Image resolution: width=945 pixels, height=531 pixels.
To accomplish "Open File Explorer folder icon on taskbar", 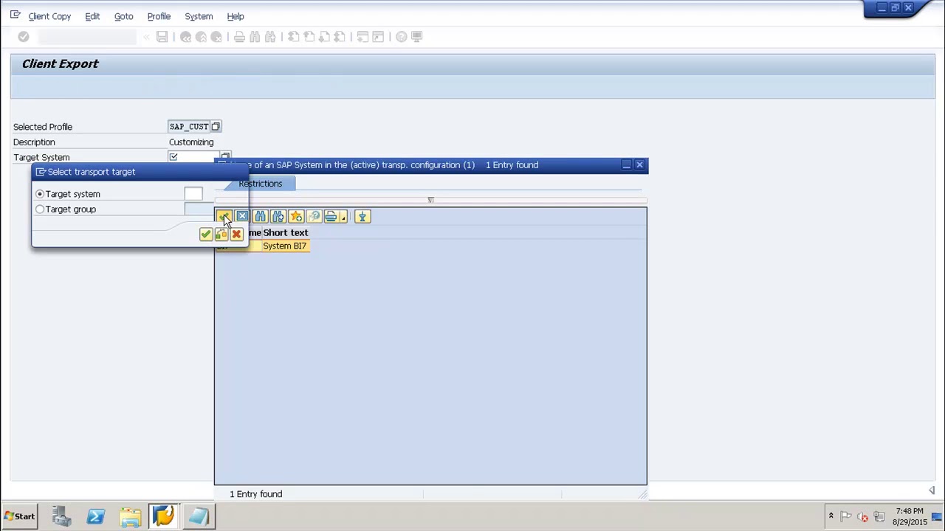I will coord(129,516).
